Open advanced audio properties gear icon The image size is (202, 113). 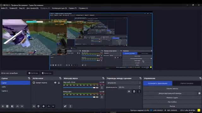(x=65, y=106)
